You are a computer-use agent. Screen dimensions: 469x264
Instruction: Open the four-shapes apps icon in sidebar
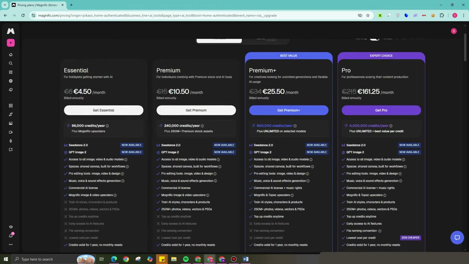click(11, 72)
